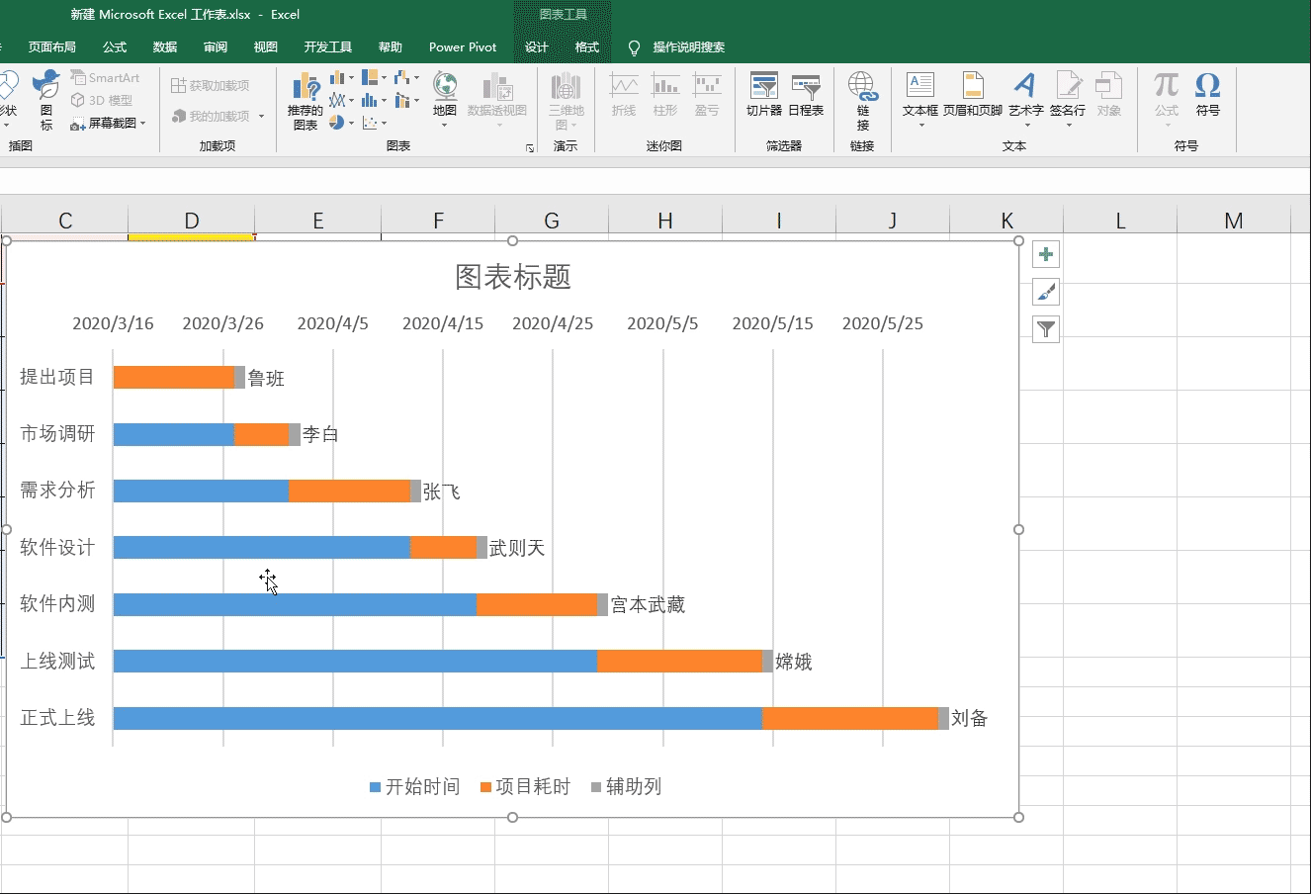
Task: Open 图表 group dialog launcher
Action: point(530,147)
